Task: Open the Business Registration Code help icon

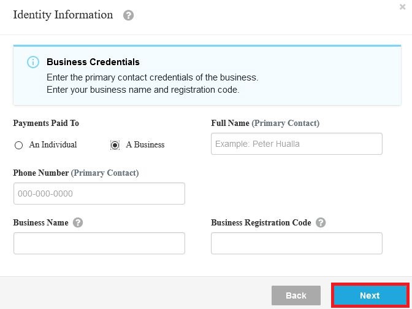Action: [321, 222]
